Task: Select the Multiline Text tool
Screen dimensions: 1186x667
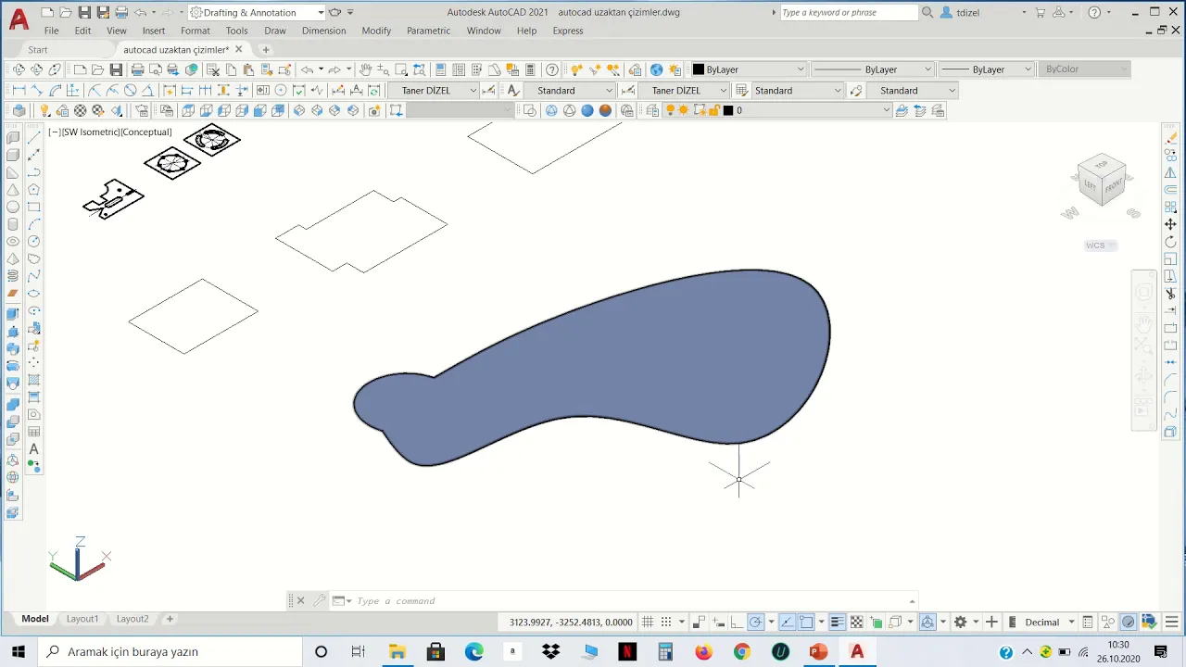Action: 34,449
